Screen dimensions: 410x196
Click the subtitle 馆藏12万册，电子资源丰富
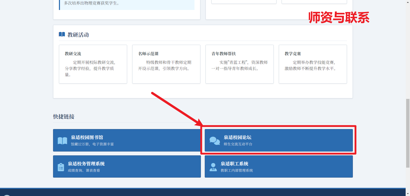[92, 144]
